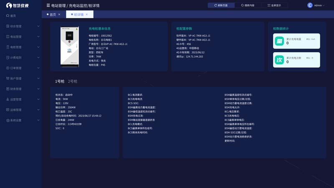Screen dimensions: 334x188
Task: Click the 智慧优视 logo
Action: pos(18,5)
